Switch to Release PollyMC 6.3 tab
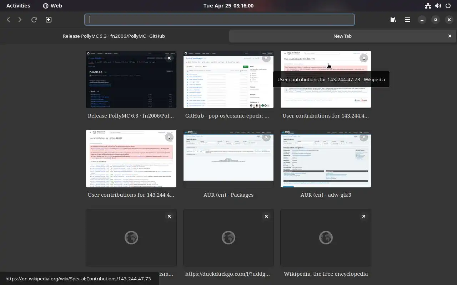This screenshot has width=457, height=285. coord(114,36)
